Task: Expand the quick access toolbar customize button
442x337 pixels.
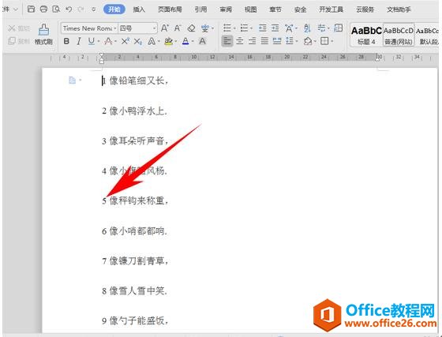Action: coord(94,9)
